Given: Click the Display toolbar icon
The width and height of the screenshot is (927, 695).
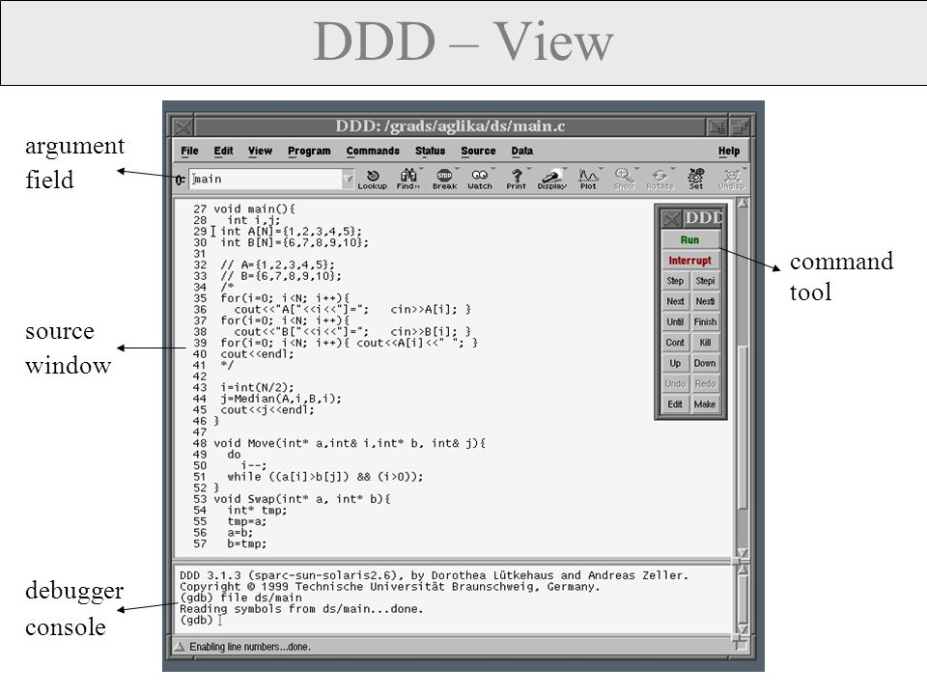Looking at the screenshot, I should pyautogui.click(x=552, y=180).
